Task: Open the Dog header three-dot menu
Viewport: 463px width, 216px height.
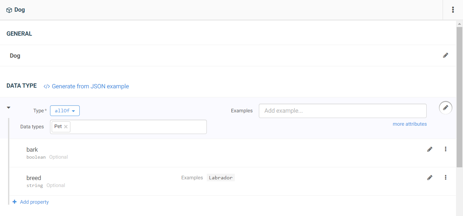Action: 453,10
